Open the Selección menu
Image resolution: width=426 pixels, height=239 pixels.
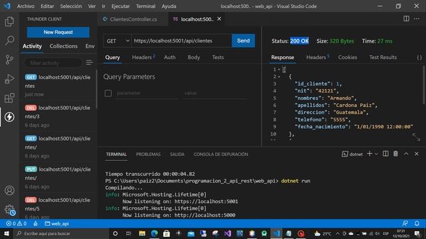pyautogui.click(x=71, y=6)
